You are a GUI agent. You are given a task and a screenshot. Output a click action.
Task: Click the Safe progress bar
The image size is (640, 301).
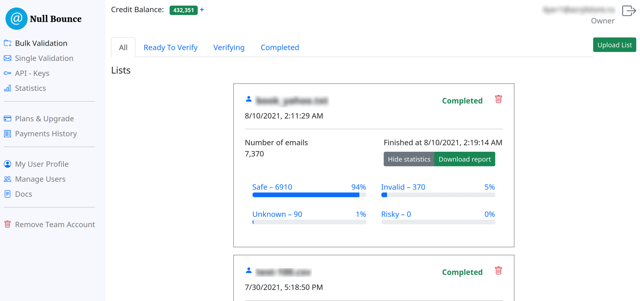(x=309, y=195)
